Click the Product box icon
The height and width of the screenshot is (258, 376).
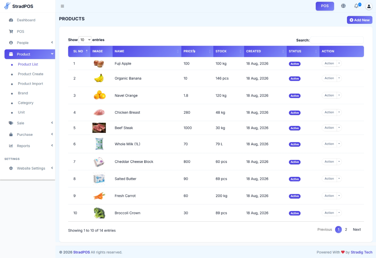click(x=11, y=54)
